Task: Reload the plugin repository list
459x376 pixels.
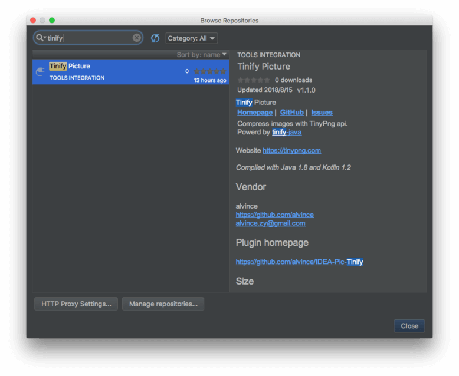Action: tap(155, 38)
